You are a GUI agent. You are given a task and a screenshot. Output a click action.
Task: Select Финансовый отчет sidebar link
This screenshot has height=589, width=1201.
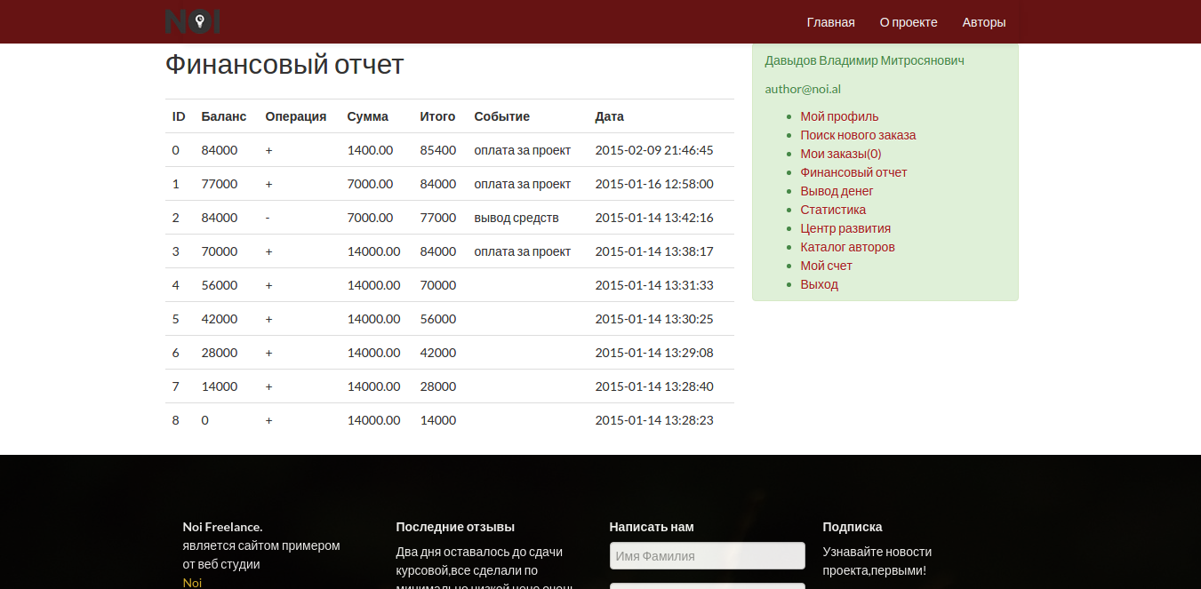click(x=853, y=172)
